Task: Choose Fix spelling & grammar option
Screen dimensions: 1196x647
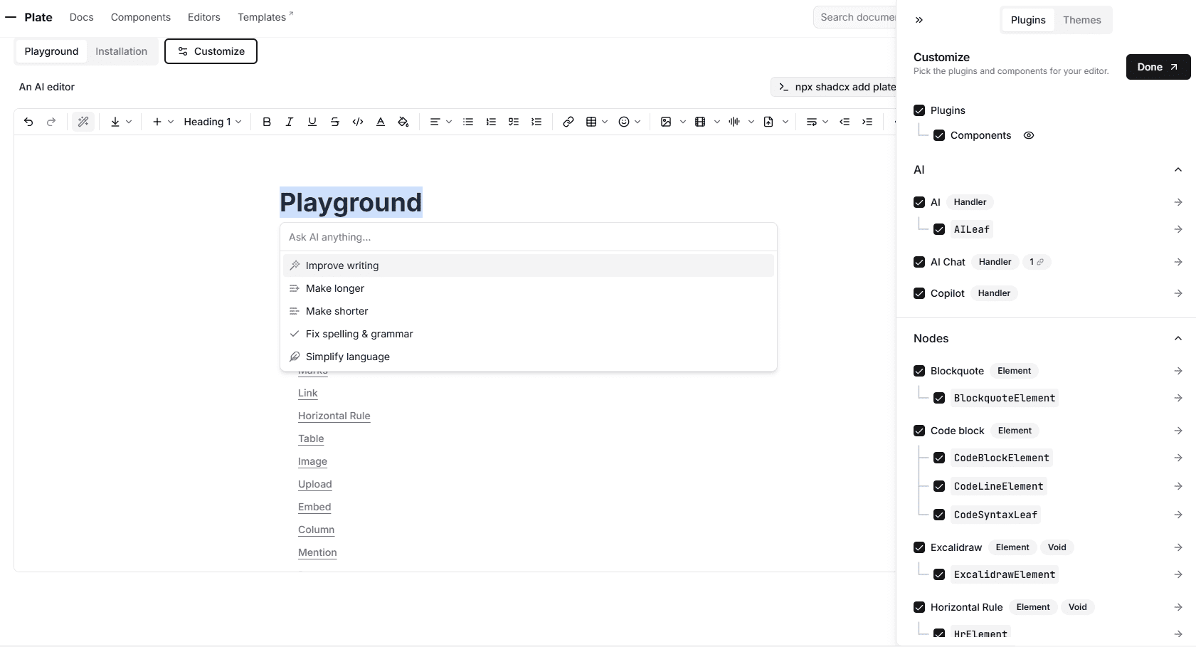Action: click(x=529, y=334)
